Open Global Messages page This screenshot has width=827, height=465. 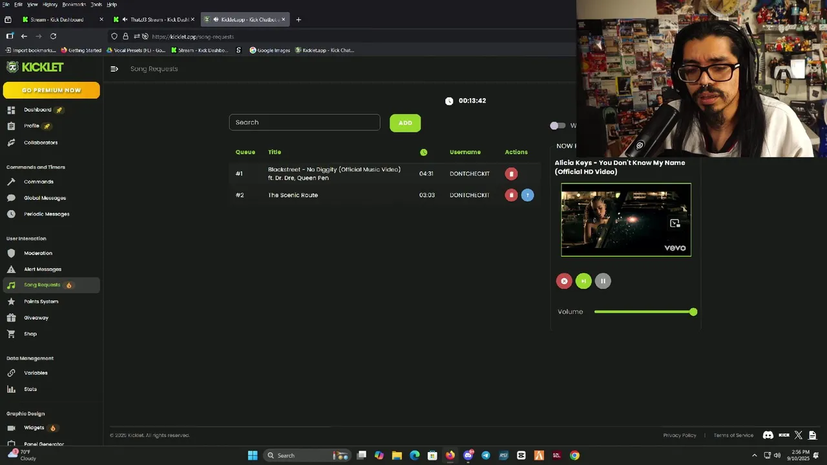45,198
